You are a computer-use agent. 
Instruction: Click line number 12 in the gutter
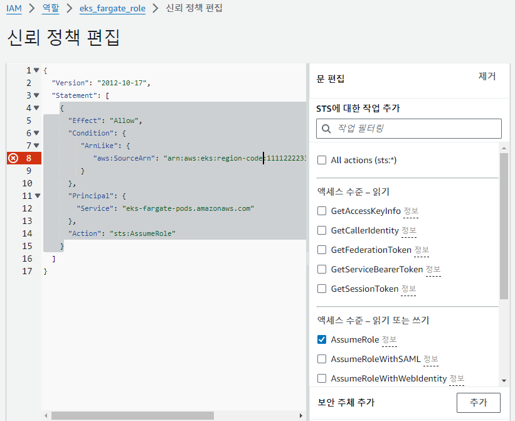(27, 208)
